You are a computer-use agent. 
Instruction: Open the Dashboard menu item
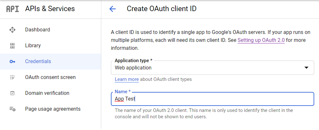pyautogui.click(x=37, y=30)
